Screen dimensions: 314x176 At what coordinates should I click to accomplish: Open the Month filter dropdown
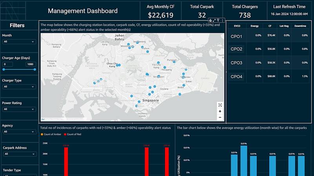tap(19, 41)
